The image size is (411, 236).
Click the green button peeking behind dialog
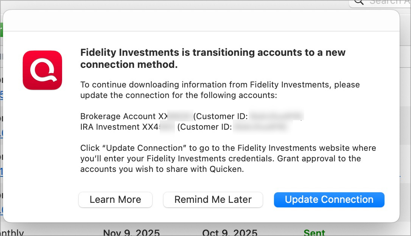pyautogui.click(x=1, y=29)
